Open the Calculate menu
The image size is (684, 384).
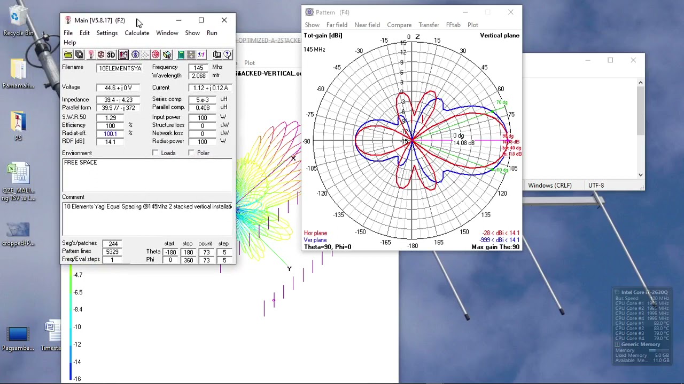click(x=137, y=33)
